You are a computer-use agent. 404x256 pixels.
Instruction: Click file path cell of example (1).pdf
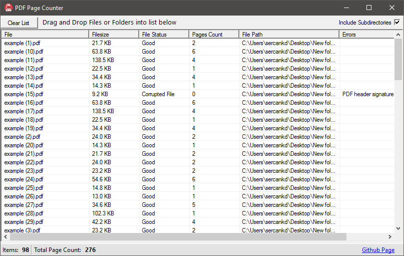click(x=288, y=43)
